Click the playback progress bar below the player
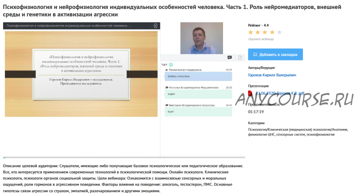Screen dimensions: 359x195 coord(124,157)
